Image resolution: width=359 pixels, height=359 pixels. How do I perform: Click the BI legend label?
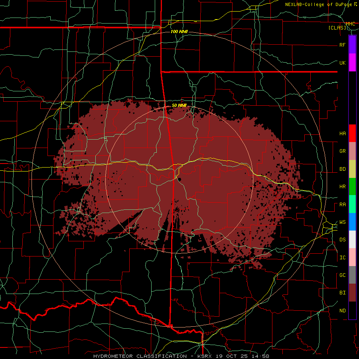(342, 293)
